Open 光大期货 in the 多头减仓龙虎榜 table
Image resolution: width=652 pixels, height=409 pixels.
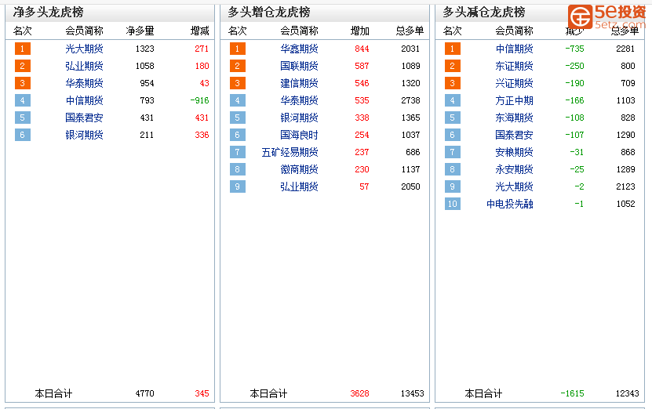pyautogui.click(x=514, y=186)
